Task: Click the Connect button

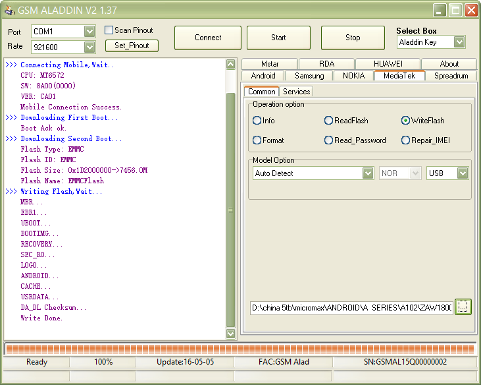Action: [x=208, y=38]
